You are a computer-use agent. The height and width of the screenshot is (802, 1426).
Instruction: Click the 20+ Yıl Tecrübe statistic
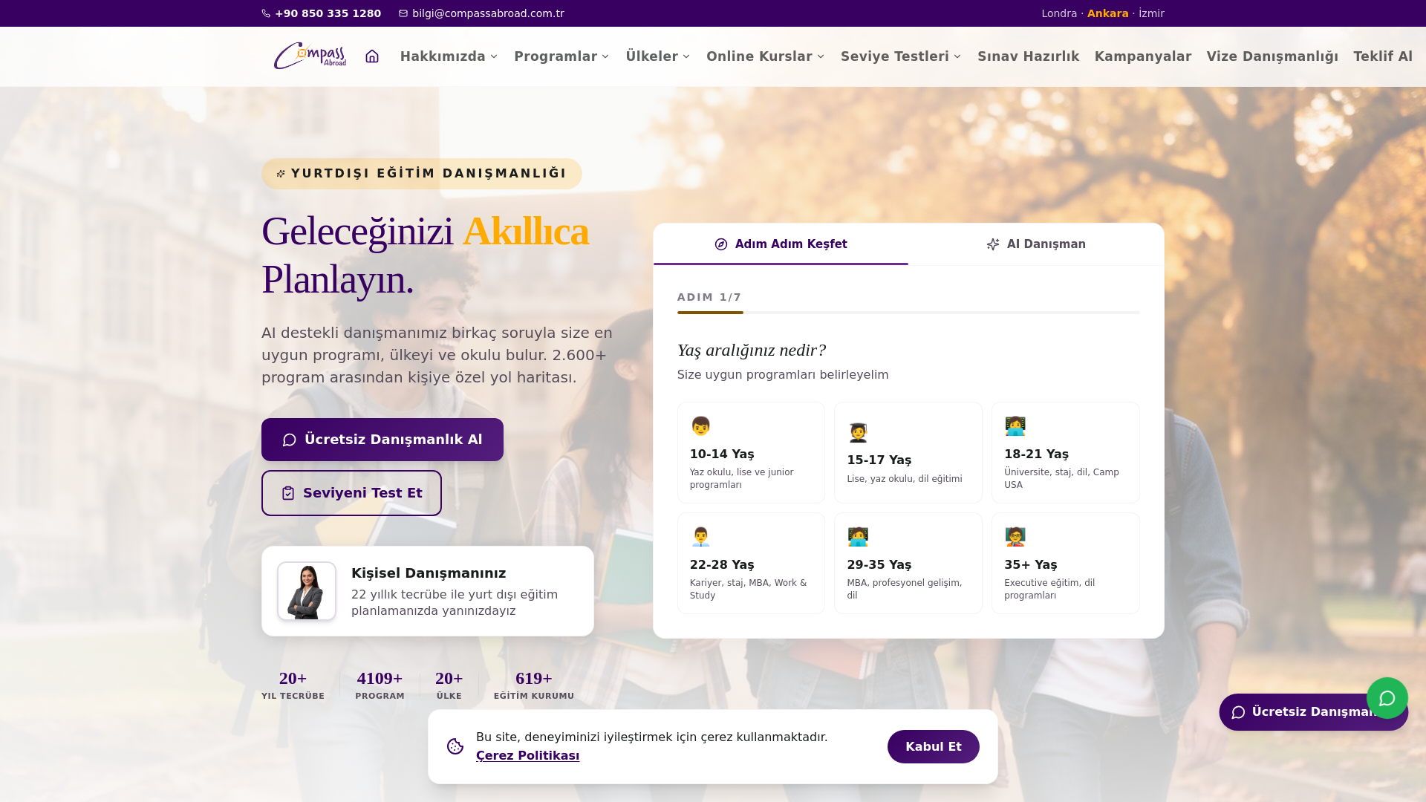293,685
